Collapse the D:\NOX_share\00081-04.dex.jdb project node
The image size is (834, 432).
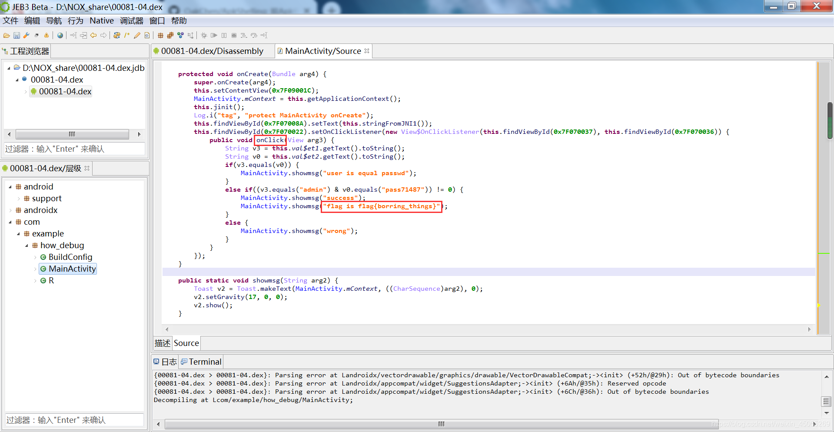[x=9, y=68]
